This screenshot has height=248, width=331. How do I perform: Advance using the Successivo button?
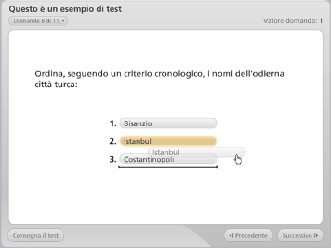pyautogui.click(x=301, y=236)
